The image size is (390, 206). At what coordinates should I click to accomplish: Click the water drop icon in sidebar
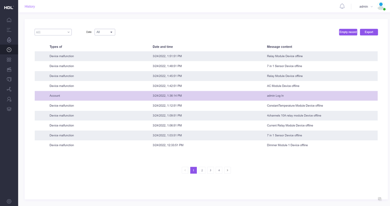pos(9,40)
